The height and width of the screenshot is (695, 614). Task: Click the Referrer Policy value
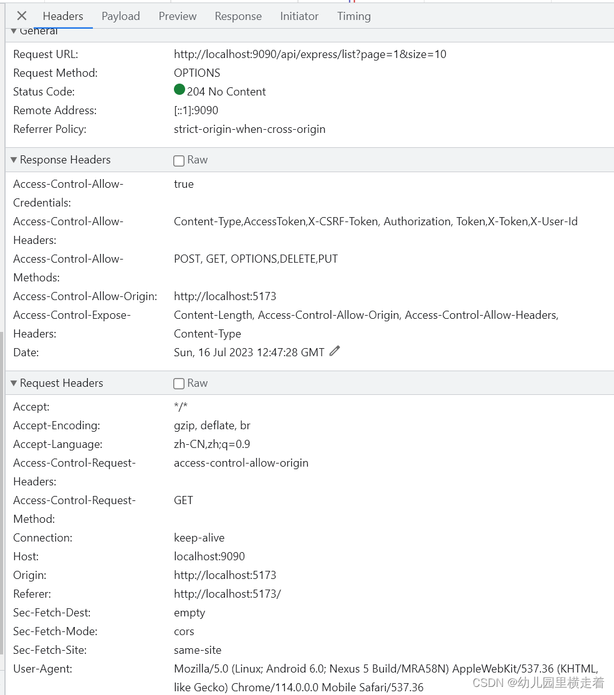pyautogui.click(x=249, y=129)
